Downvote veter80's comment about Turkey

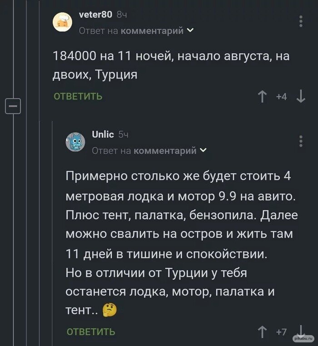300,96
